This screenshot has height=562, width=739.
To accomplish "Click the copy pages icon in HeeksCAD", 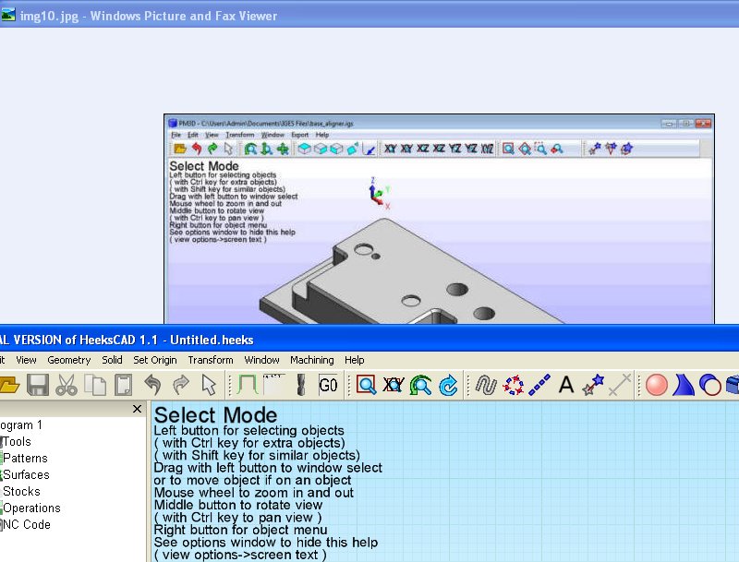I will 95,385.
